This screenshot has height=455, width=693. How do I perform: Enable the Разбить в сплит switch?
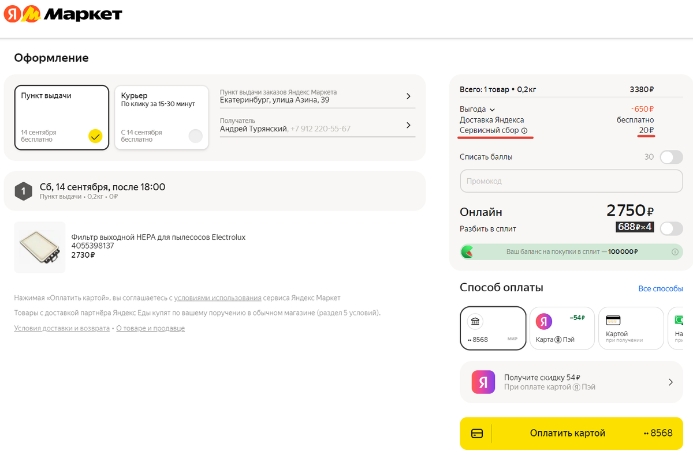pyautogui.click(x=671, y=228)
